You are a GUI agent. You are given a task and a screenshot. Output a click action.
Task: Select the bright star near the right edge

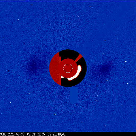tap(126, 61)
